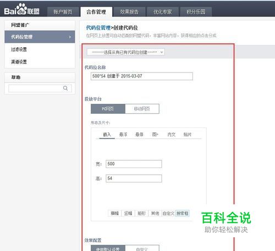The height and width of the screenshot is (251, 275).
Task: Select the PC网页 platform toggle
Action: click(x=108, y=109)
